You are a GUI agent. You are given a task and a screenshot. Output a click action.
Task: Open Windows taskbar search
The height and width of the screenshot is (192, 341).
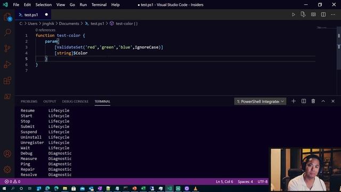coord(13,188)
